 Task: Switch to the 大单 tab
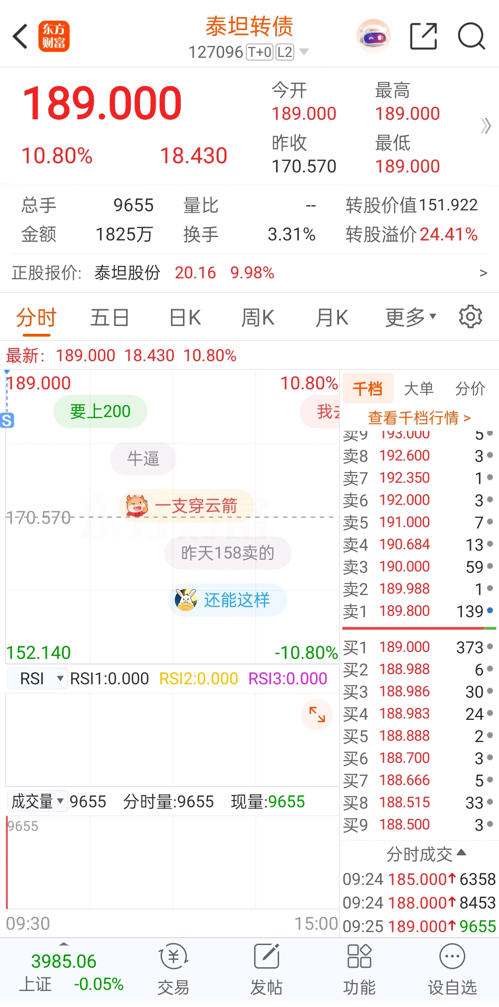coord(419,388)
